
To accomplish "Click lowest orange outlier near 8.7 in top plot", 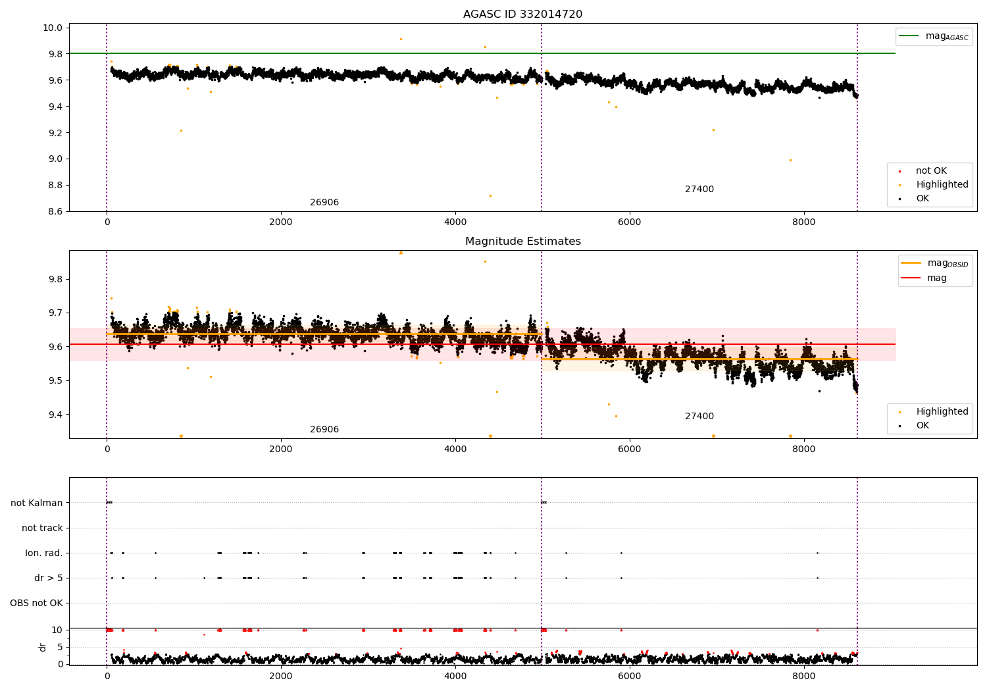I will pyautogui.click(x=490, y=195).
